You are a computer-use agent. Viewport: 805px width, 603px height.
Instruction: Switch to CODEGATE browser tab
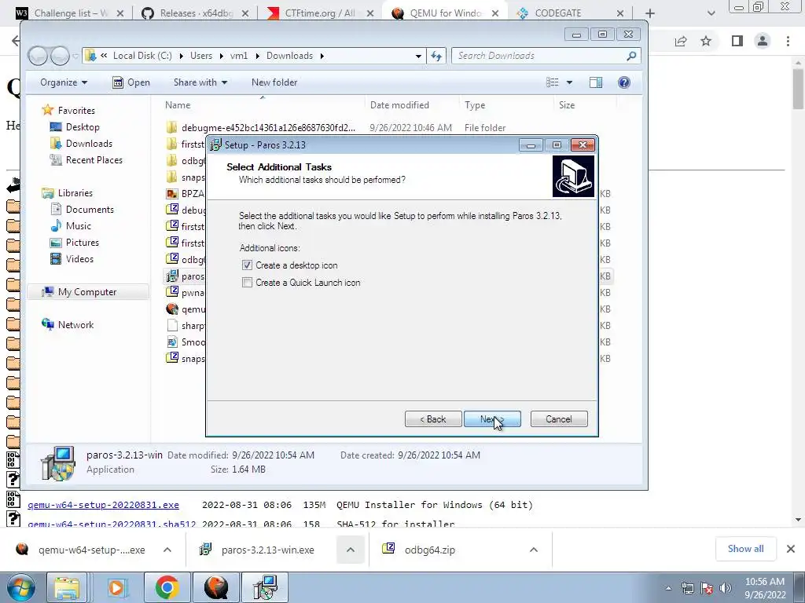click(x=571, y=13)
